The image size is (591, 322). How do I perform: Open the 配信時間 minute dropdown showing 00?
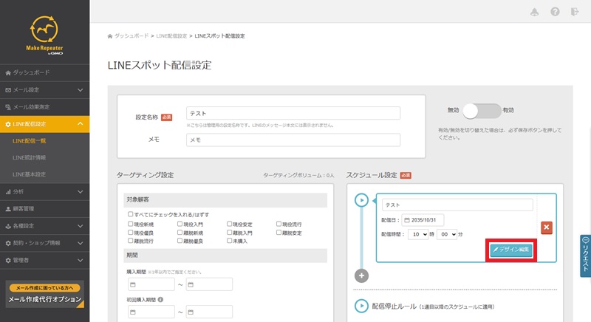coord(447,234)
